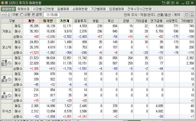Click the left-right arrow navigation button
Screen dimensions: 196x121
click(x=3, y=15)
